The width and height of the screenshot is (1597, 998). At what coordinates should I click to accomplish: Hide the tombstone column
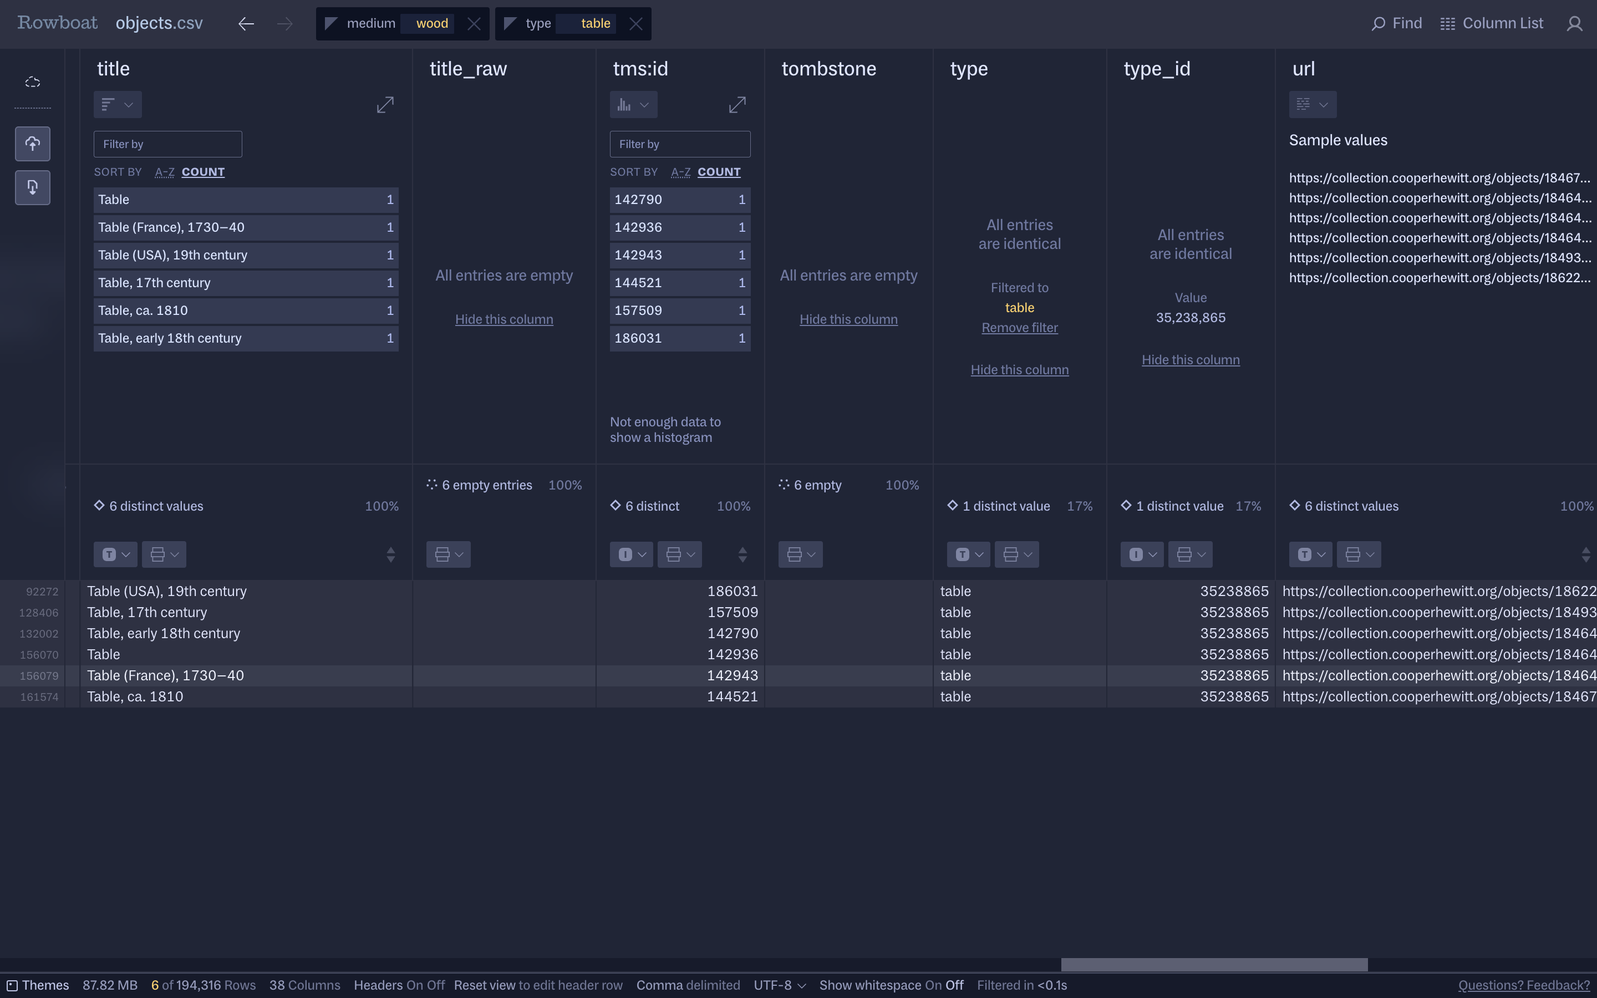point(848,319)
